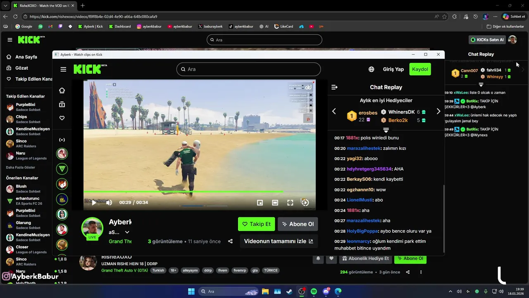Click Grand The... category link in popup
This screenshot has height=298, width=529.
(120, 241)
